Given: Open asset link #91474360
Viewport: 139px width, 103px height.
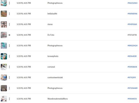Looking at the screenshot, I should [x=132, y=24].
